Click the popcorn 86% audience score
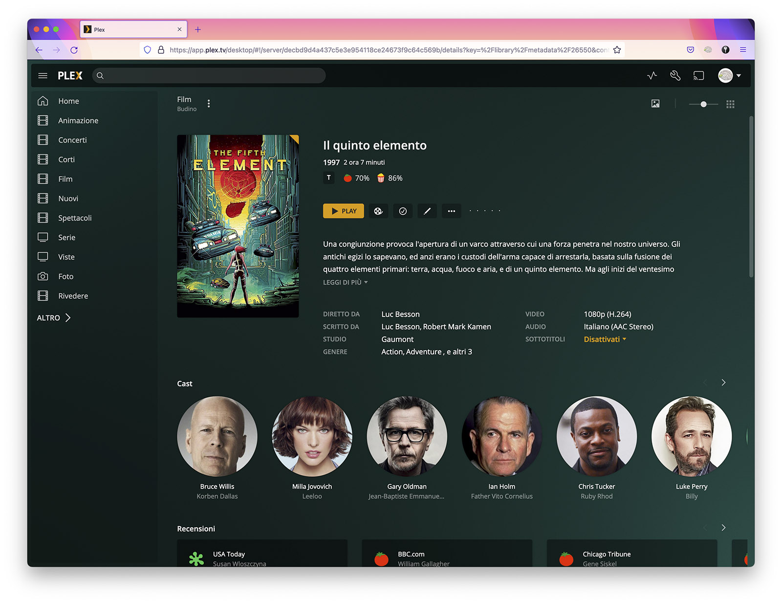This screenshot has width=782, height=603. 390,179
